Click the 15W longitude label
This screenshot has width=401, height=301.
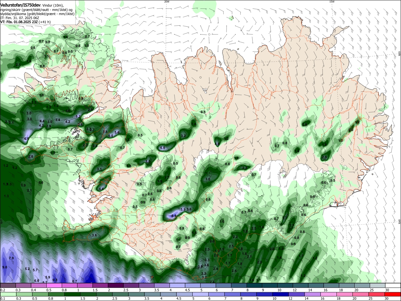[x=332, y=2]
